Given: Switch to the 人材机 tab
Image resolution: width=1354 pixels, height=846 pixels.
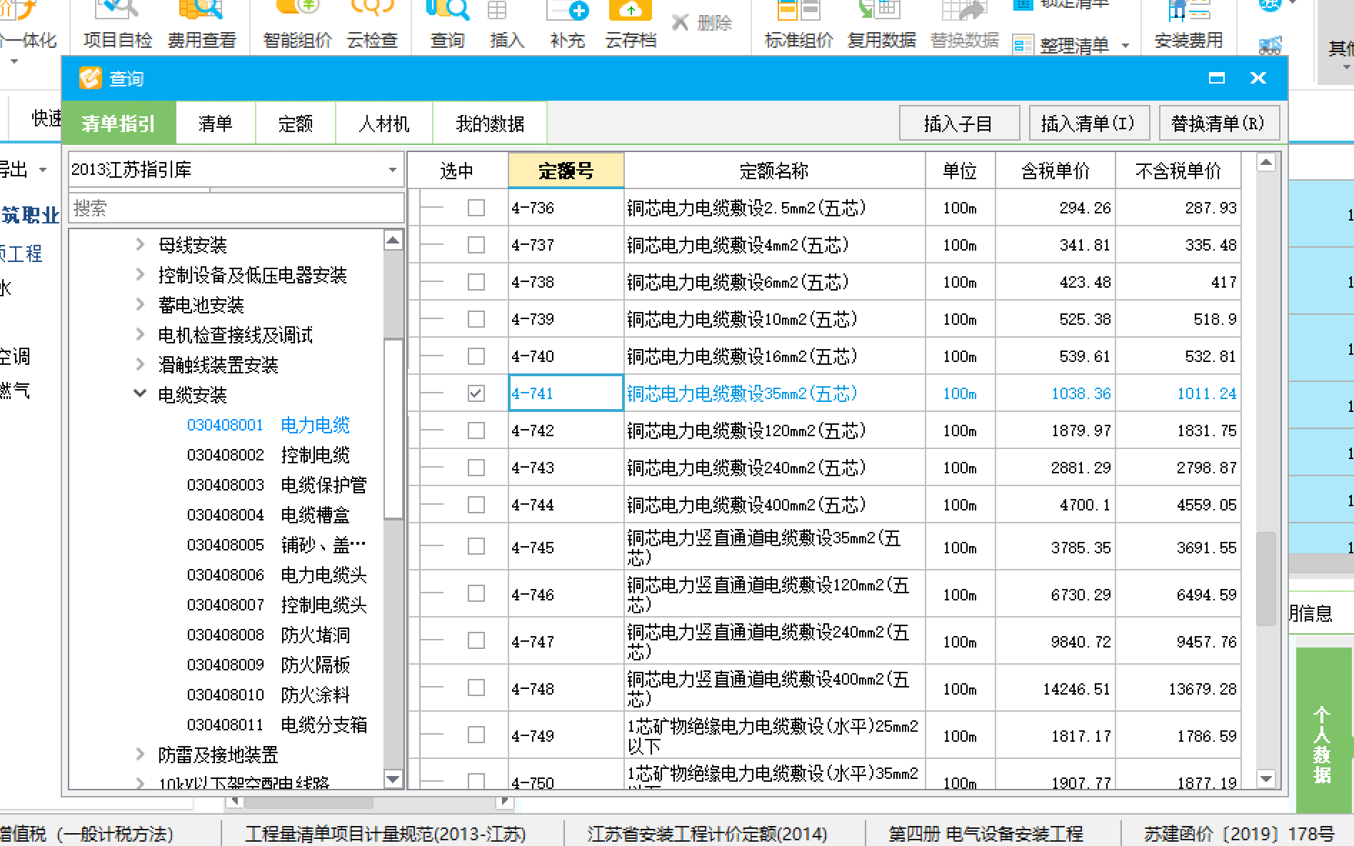Looking at the screenshot, I should point(383,124).
